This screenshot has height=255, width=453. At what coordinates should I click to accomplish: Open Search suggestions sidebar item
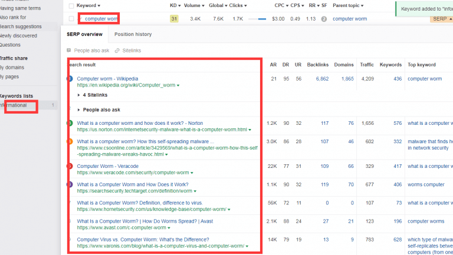tap(21, 27)
